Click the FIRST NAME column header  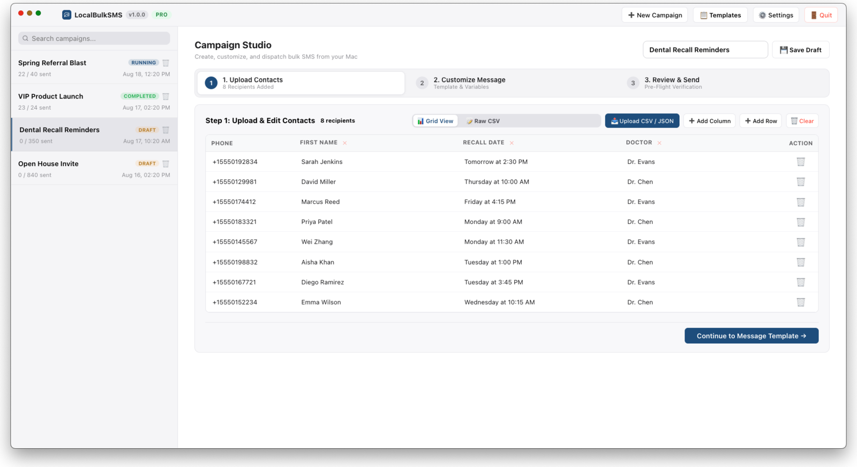coord(319,143)
